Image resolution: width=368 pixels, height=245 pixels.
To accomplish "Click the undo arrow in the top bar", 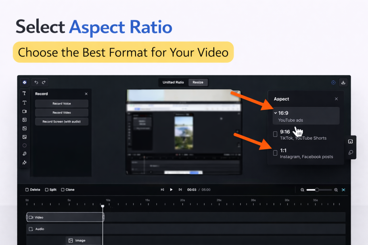I will click(36, 83).
